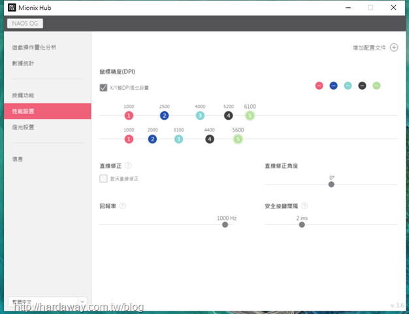Click the 1000 Hz value label
Screen dimensions: 409x314
point(227,218)
